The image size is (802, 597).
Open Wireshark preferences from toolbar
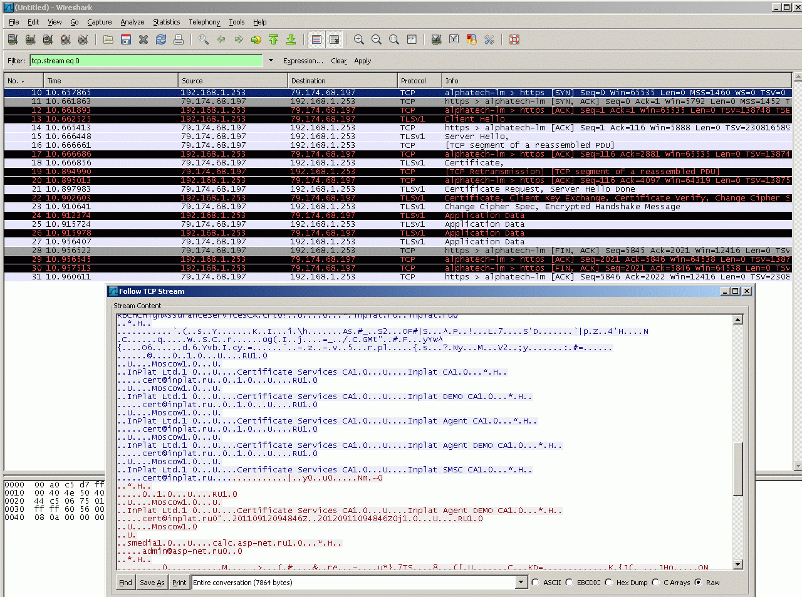point(489,39)
